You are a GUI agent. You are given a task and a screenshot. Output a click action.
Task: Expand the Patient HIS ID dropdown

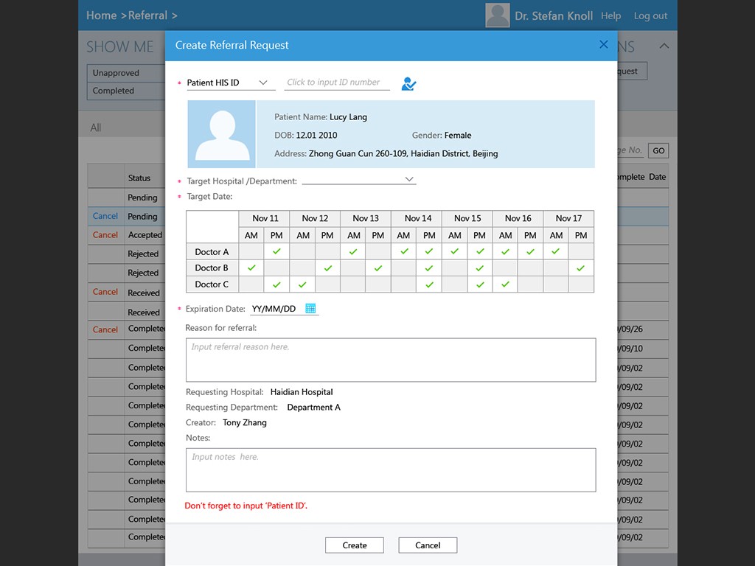click(263, 83)
